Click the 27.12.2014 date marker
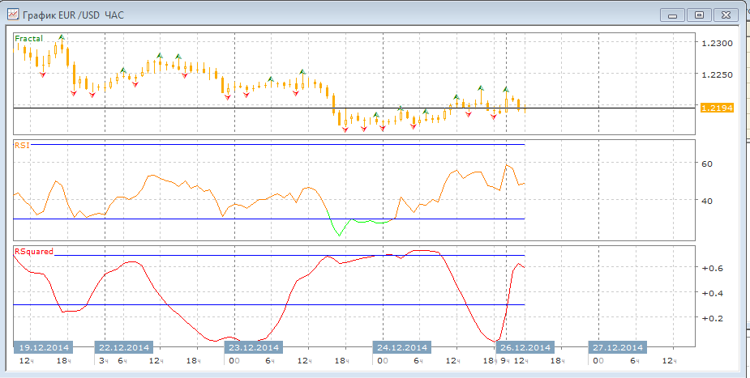Image resolution: width=750 pixels, height=378 pixels. coord(617,347)
